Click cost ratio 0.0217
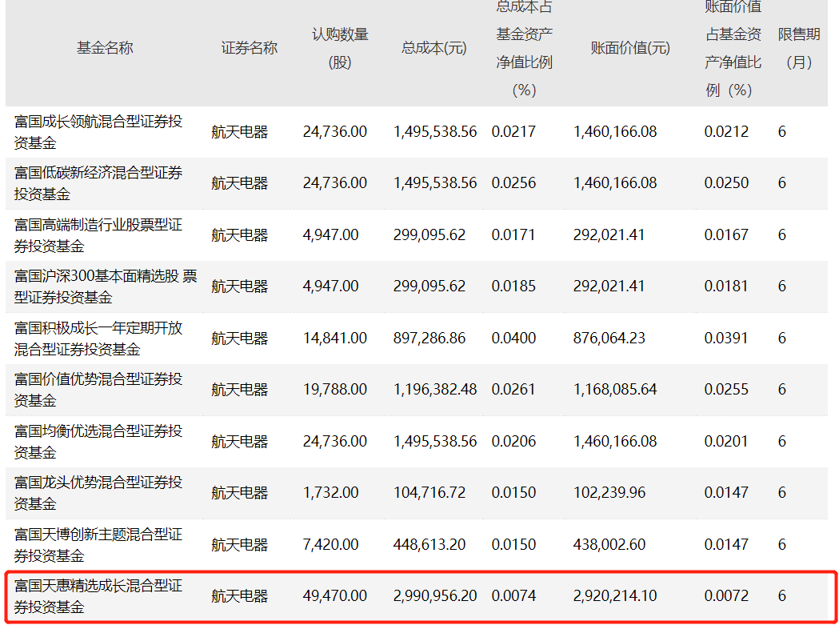839x625 pixels. pyautogui.click(x=513, y=132)
